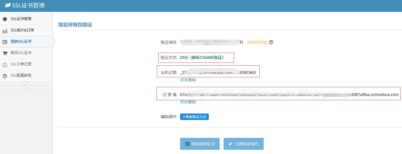The width and height of the screenshot is (402, 154).
Task: Click DNS（解析CNAME验证）text
Action: click(202, 57)
